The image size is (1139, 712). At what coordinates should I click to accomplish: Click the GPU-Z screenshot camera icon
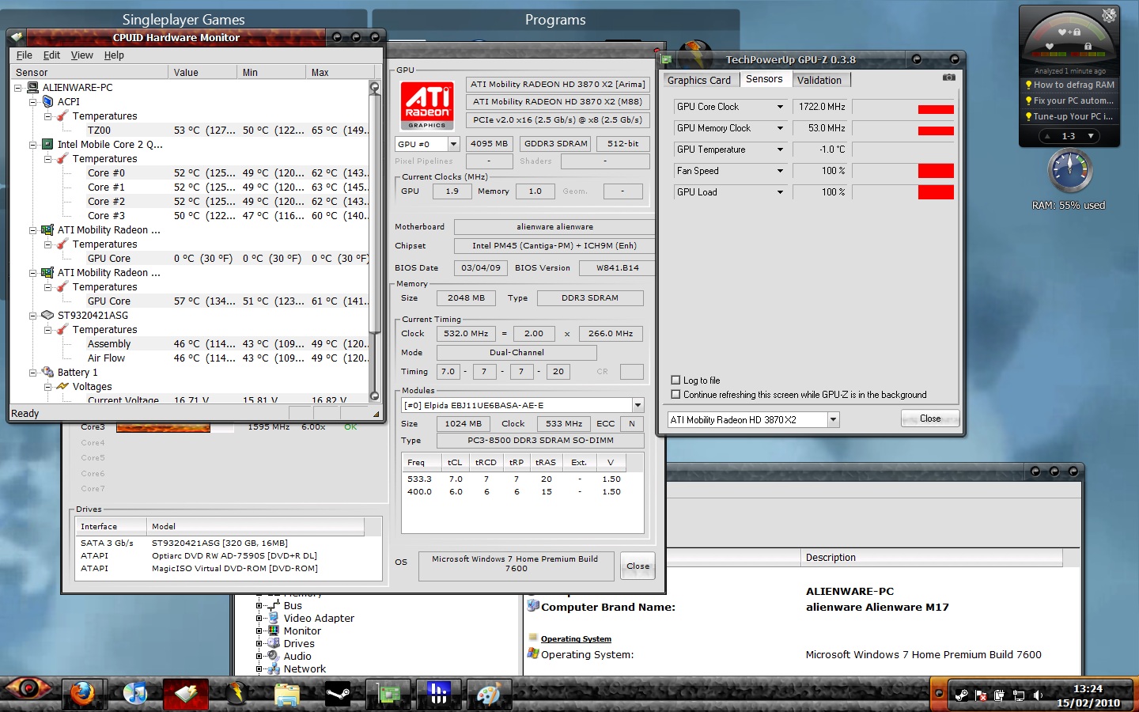pyautogui.click(x=948, y=78)
